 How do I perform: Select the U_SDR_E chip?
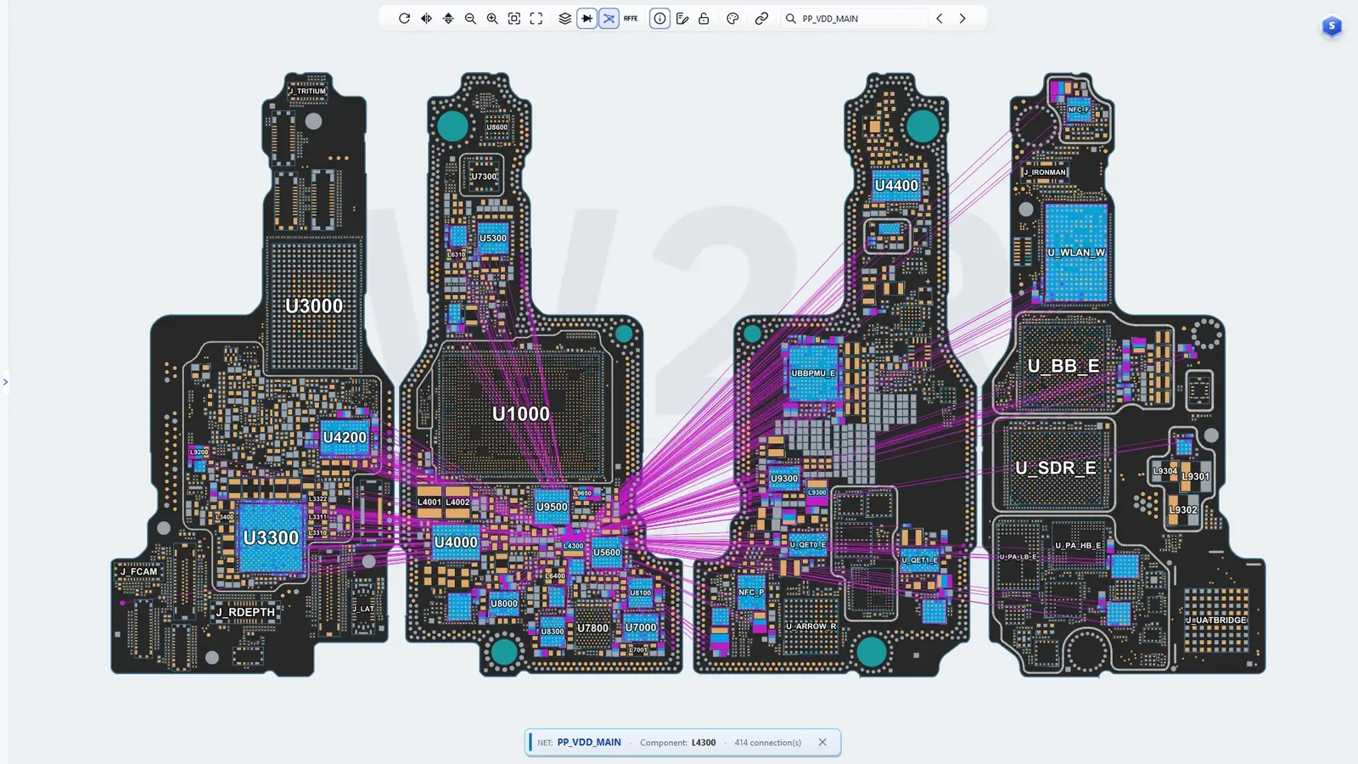(1056, 468)
